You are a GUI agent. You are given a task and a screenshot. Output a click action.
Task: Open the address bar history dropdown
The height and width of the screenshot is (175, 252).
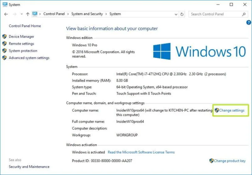click(176, 14)
